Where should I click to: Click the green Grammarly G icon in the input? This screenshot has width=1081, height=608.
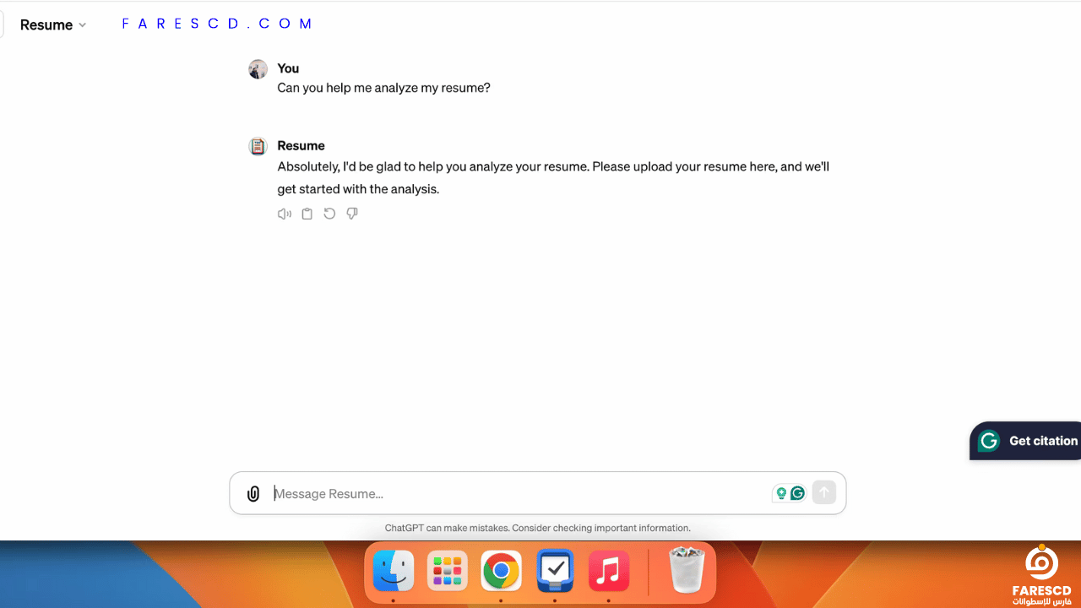click(797, 493)
